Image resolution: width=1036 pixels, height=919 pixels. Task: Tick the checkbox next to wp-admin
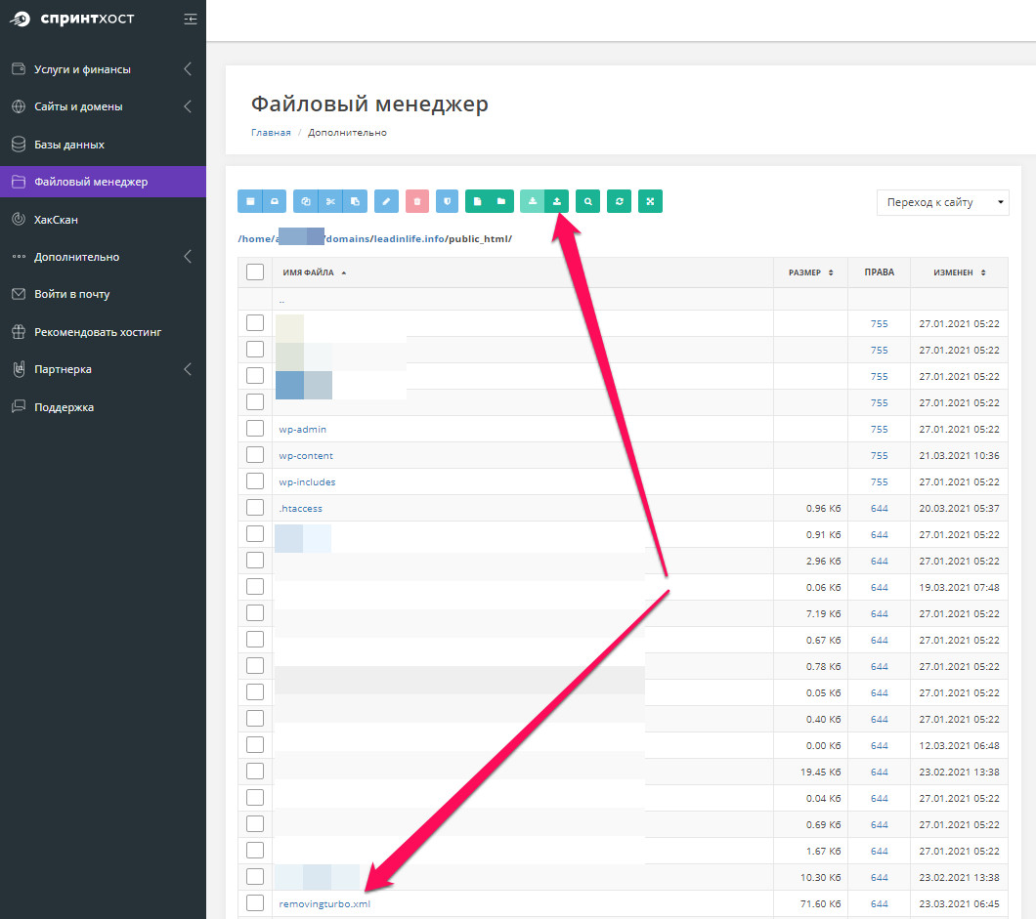point(255,429)
